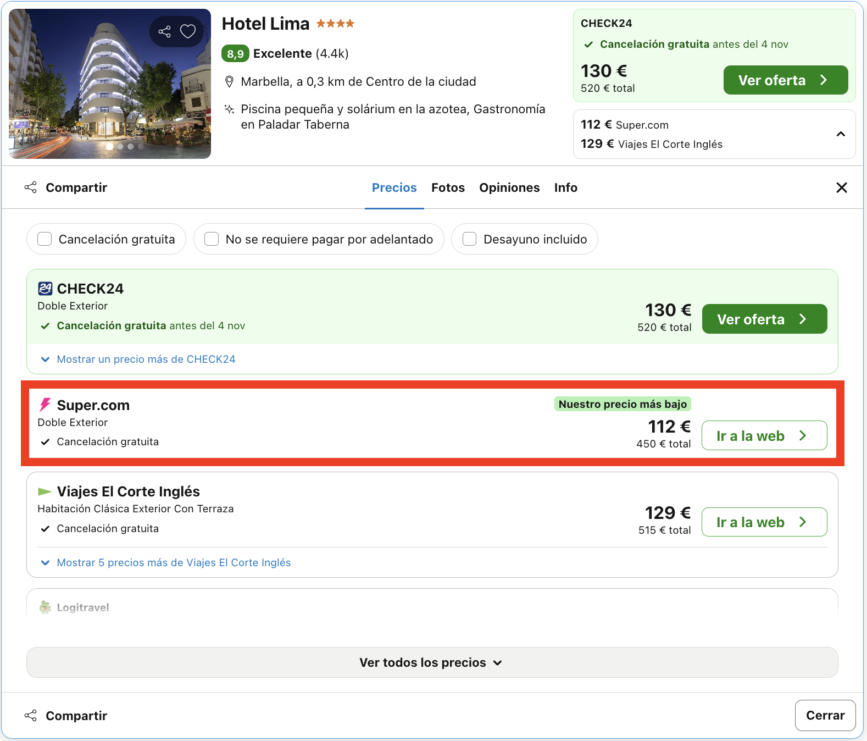This screenshot has width=867, height=741.
Task: Select the Info tab
Action: (566, 187)
